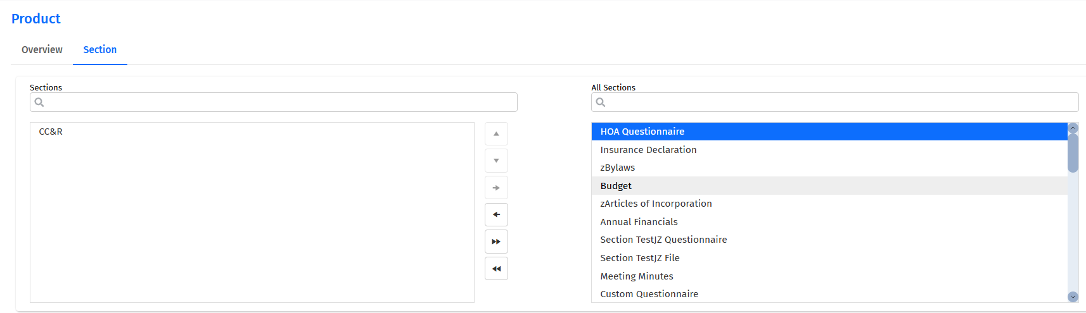Select the Budget entry
Image resolution: width=1086 pixels, height=313 pixels.
coord(829,186)
